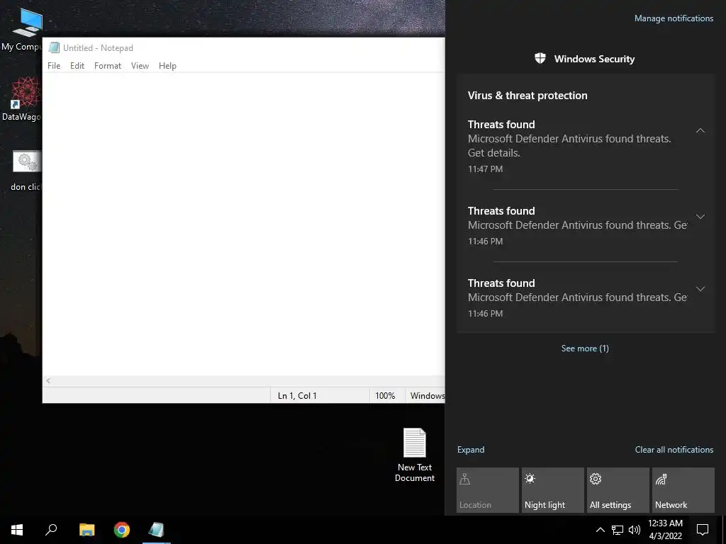Expand the last 11:46 PM Threats found notification
Viewport: 726px width, 544px height.
click(x=700, y=289)
